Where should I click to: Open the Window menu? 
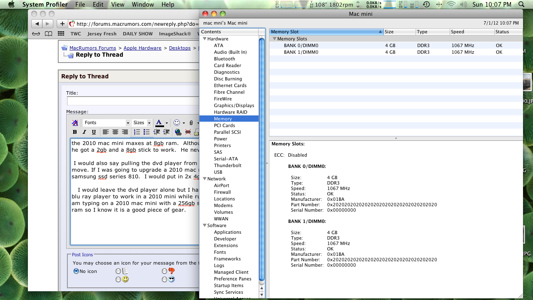coord(143,5)
